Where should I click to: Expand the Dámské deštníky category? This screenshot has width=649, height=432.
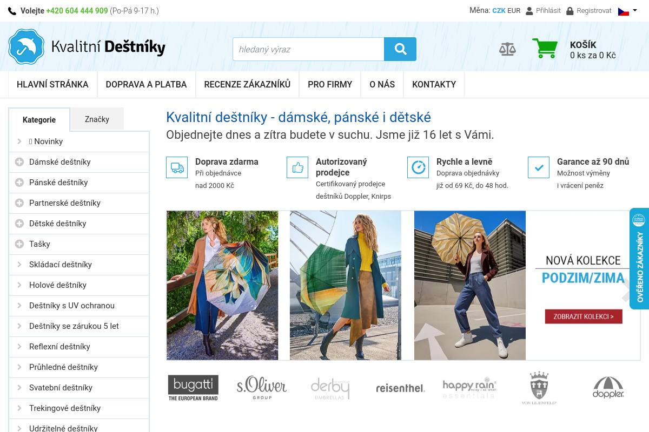(19, 162)
